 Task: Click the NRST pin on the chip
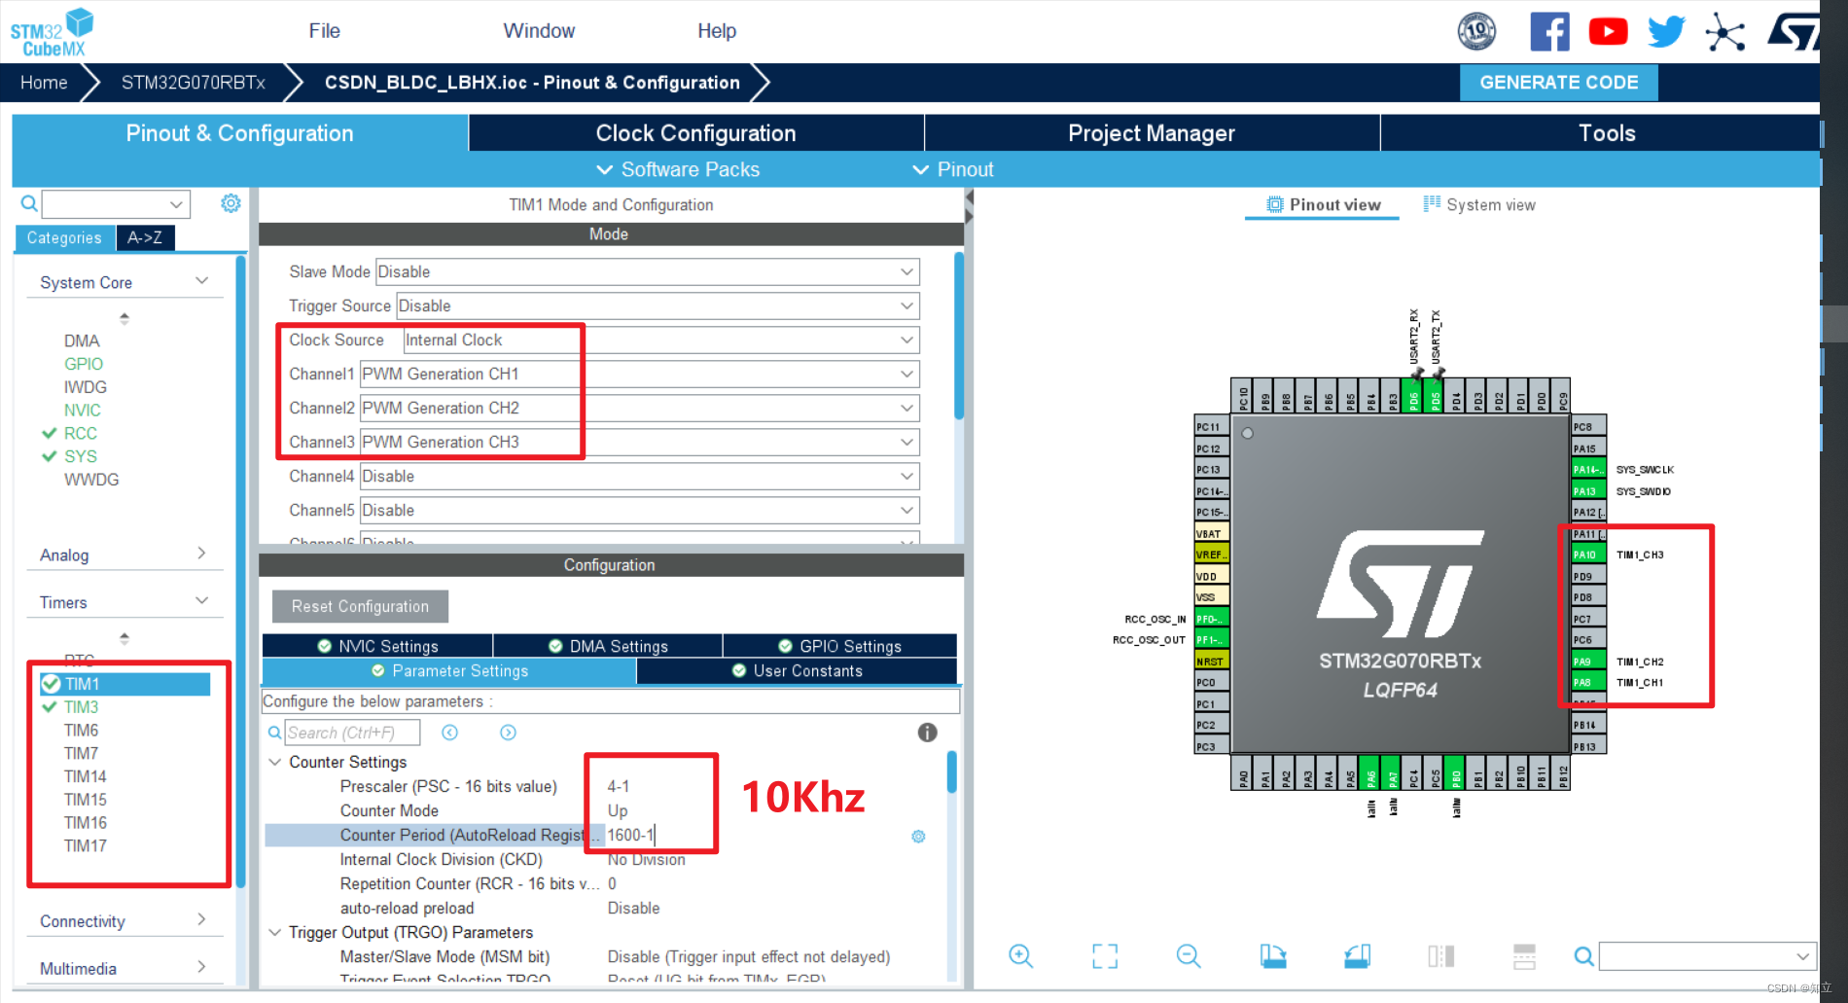click(x=1212, y=662)
